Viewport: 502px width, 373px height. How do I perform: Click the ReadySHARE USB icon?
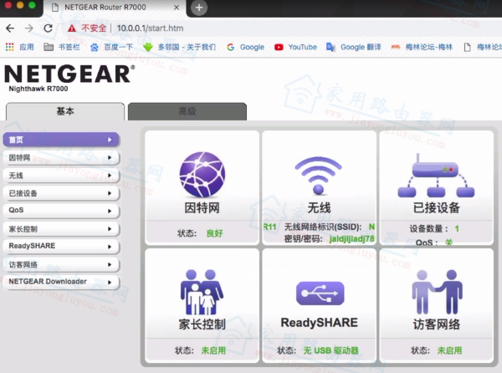coord(319,293)
